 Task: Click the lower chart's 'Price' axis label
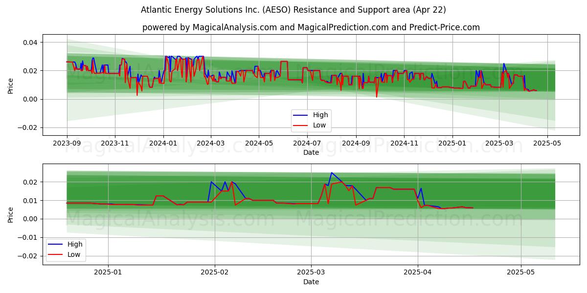pyautogui.click(x=11, y=214)
